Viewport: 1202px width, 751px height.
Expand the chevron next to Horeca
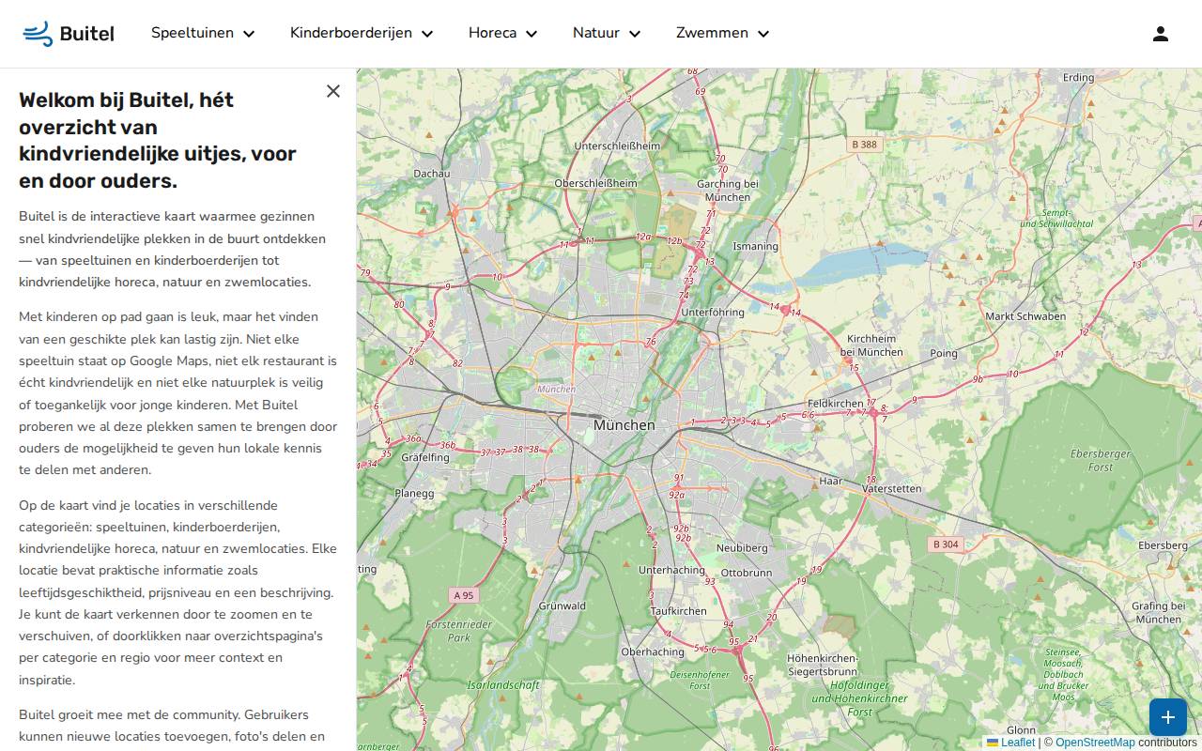(x=532, y=34)
